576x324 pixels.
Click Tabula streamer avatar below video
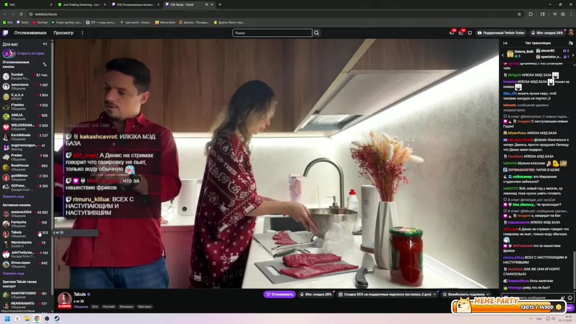(64, 300)
